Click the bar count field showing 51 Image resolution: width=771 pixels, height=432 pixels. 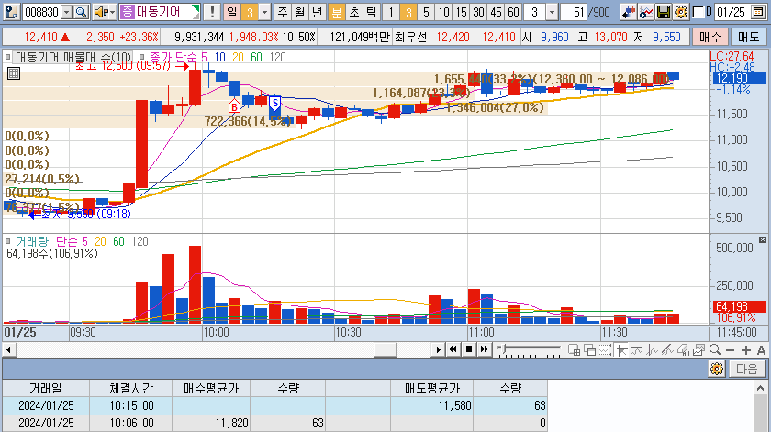coord(573,12)
